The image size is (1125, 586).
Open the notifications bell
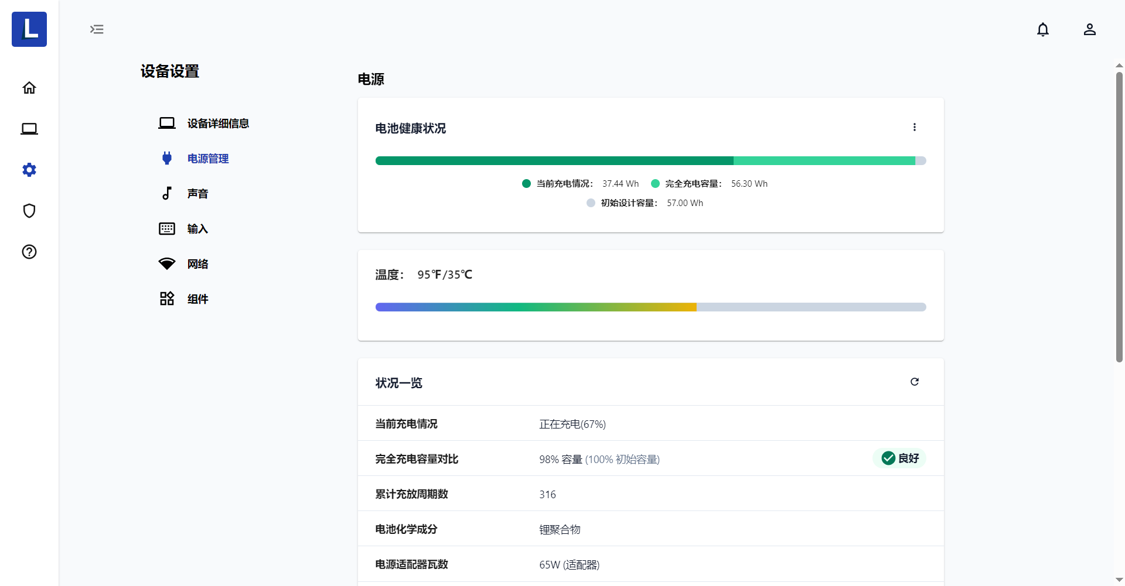pyautogui.click(x=1043, y=29)
